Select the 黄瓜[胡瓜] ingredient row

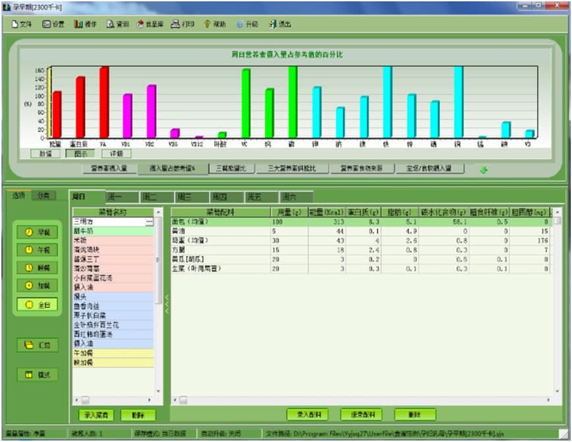(x=361, y=259)
